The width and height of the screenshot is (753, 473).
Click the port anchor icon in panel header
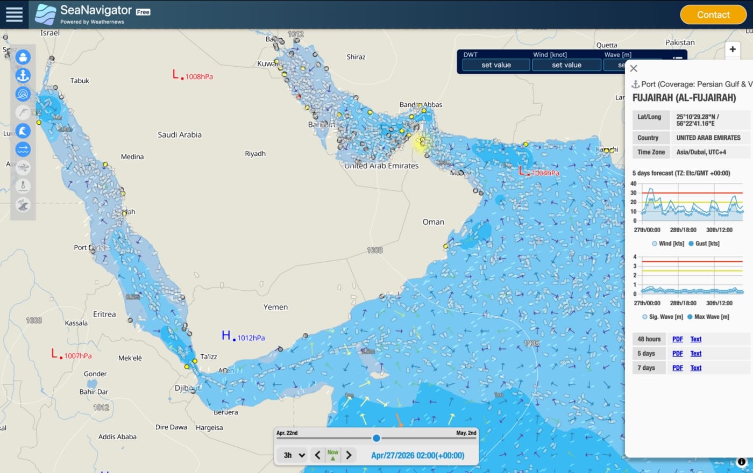(635, 84)
